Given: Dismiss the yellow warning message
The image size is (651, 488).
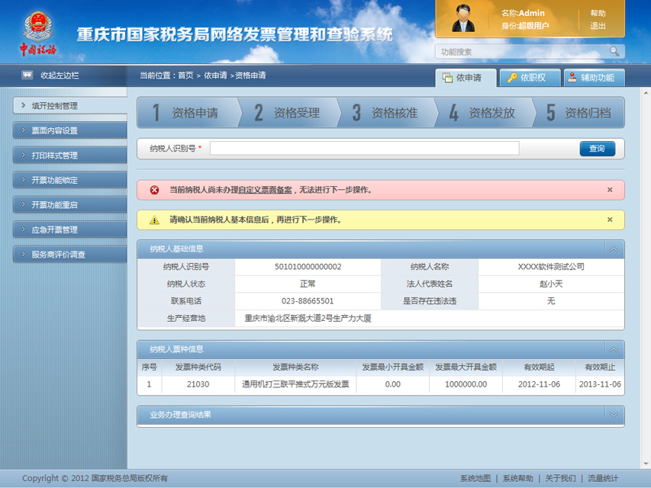Looking at the screenshot, I should (610, 220).
